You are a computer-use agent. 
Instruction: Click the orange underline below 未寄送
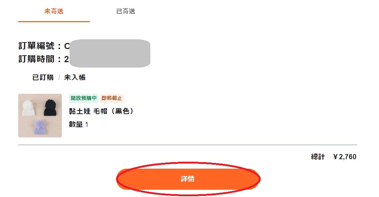[x=54, y=21]
